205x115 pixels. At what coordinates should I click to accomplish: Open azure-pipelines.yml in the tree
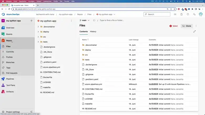[x=52, y=67]
